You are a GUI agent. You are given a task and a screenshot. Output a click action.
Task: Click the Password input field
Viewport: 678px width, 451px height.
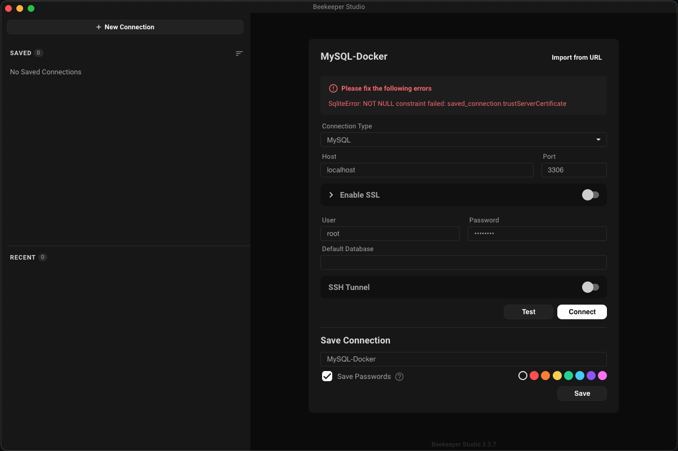tap(537, 234)
